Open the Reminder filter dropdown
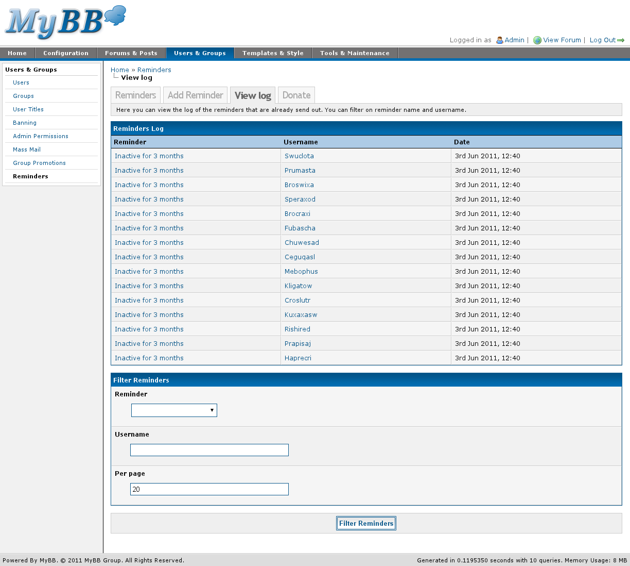The image size is (630, 566). 174,410
